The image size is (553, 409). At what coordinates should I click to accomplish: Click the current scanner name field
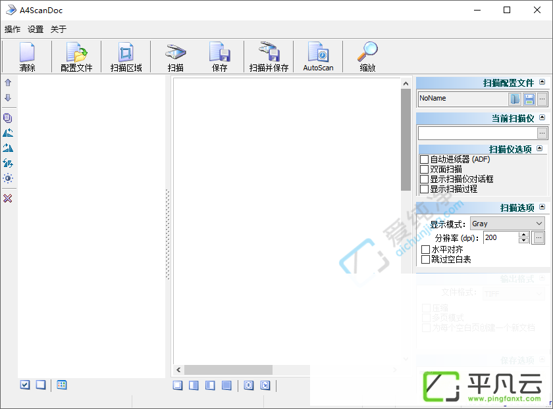click(477, 133)
